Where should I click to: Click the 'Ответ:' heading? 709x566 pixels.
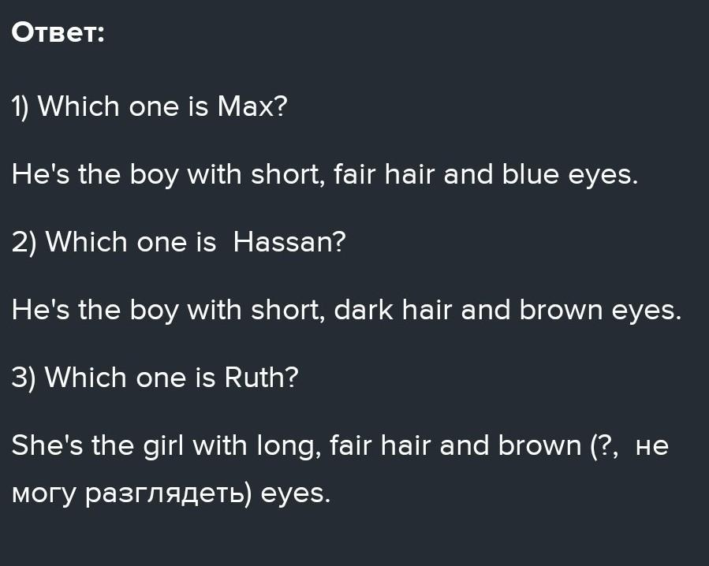point(58,32)
